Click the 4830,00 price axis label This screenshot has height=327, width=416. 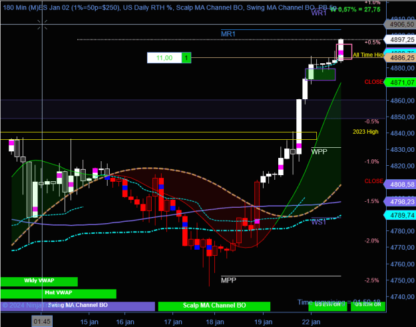point(402,149)
